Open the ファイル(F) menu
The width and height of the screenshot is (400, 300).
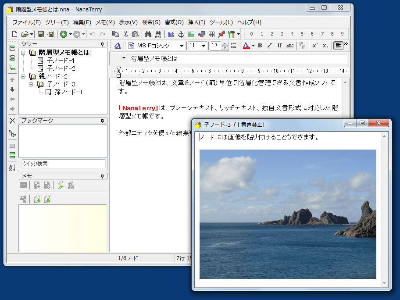point(26,22)
